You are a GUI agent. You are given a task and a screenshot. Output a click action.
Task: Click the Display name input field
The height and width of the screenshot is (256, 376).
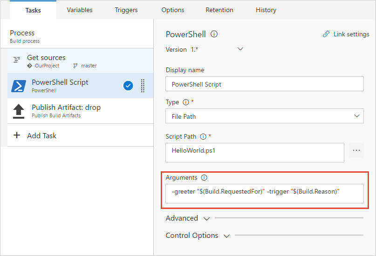[x=264, y=84]
